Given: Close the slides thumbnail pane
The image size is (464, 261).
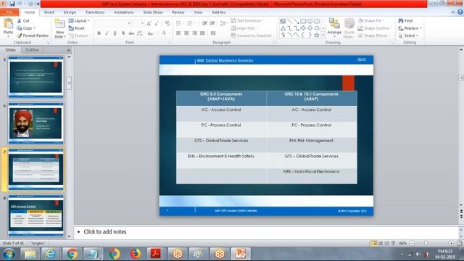Looking at the screenshot, I should (69, 50).
